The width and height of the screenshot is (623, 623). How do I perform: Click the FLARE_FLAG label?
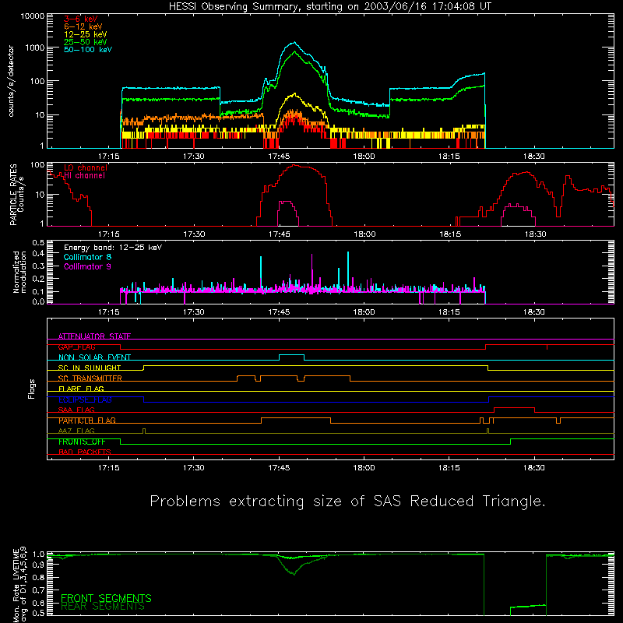click(x=81, y=389)
